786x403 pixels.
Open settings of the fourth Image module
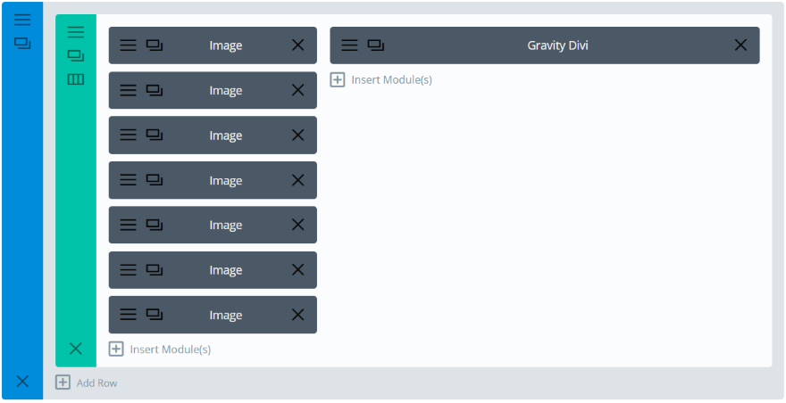click(x=129, y=180)
